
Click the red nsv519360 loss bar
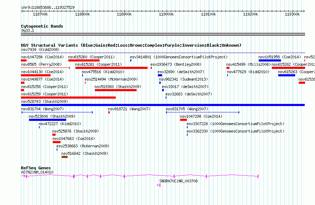[116, 90]
